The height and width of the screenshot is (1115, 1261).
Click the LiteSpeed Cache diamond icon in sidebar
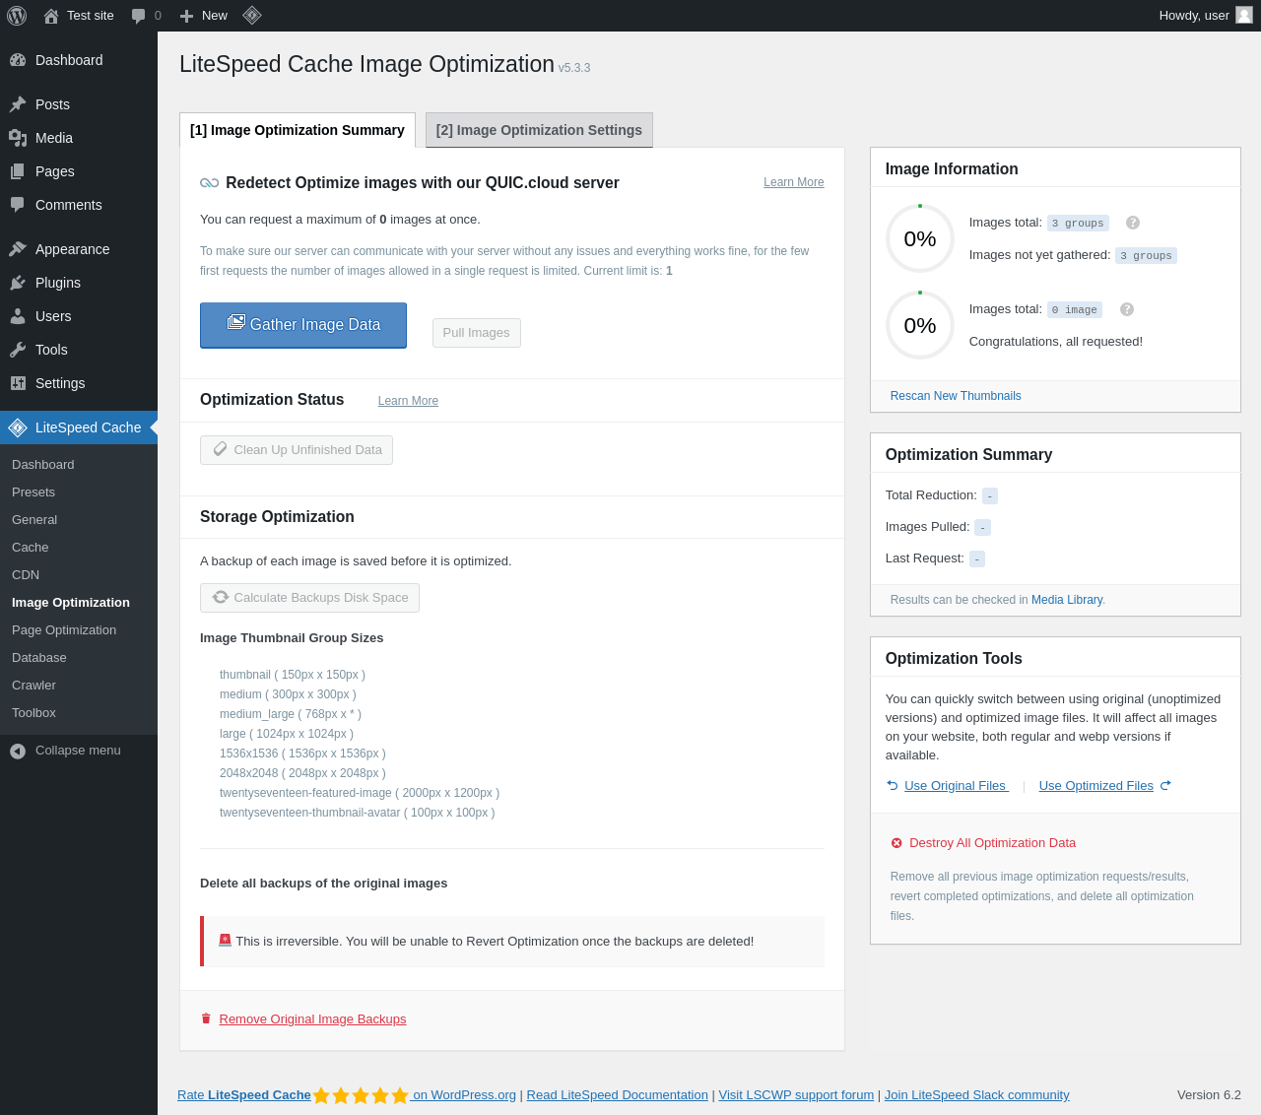click(18, 427)
